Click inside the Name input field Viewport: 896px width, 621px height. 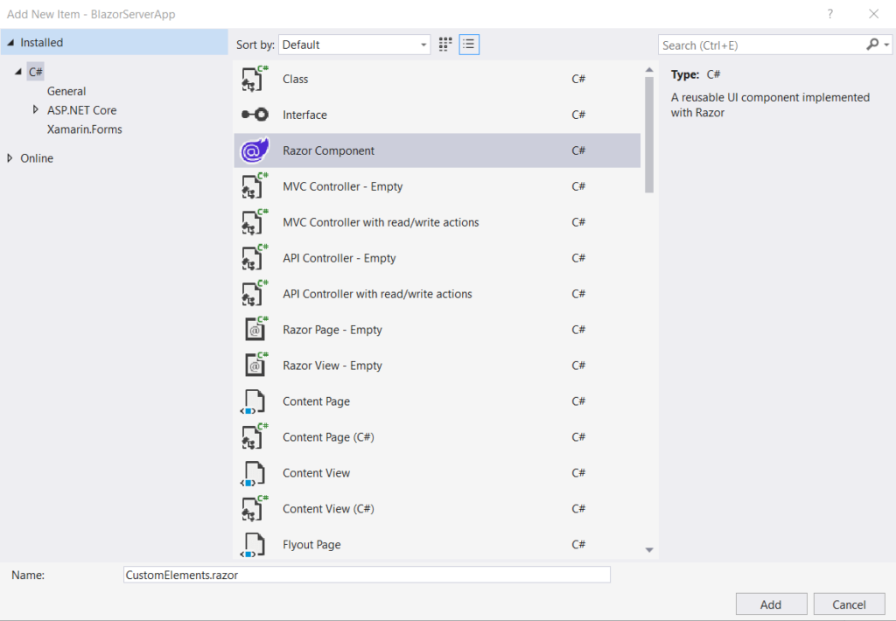coord(365,574)
